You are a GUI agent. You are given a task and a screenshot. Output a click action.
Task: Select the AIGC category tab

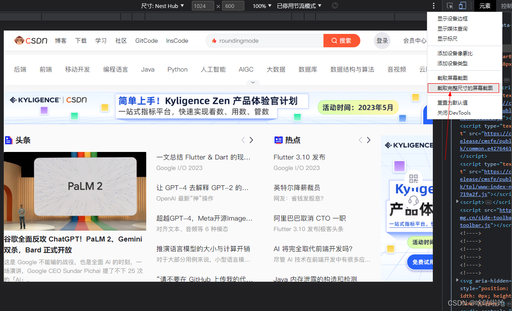click(x=246, y=69)
